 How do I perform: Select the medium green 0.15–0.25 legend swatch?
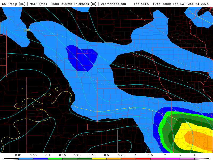70,159
